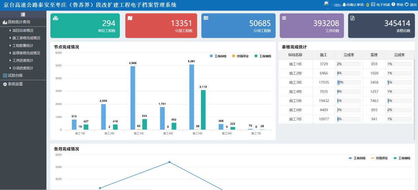418x190 pixels.
Task: Click the peak data point on monthly line chart
Action: click(169, 162)
